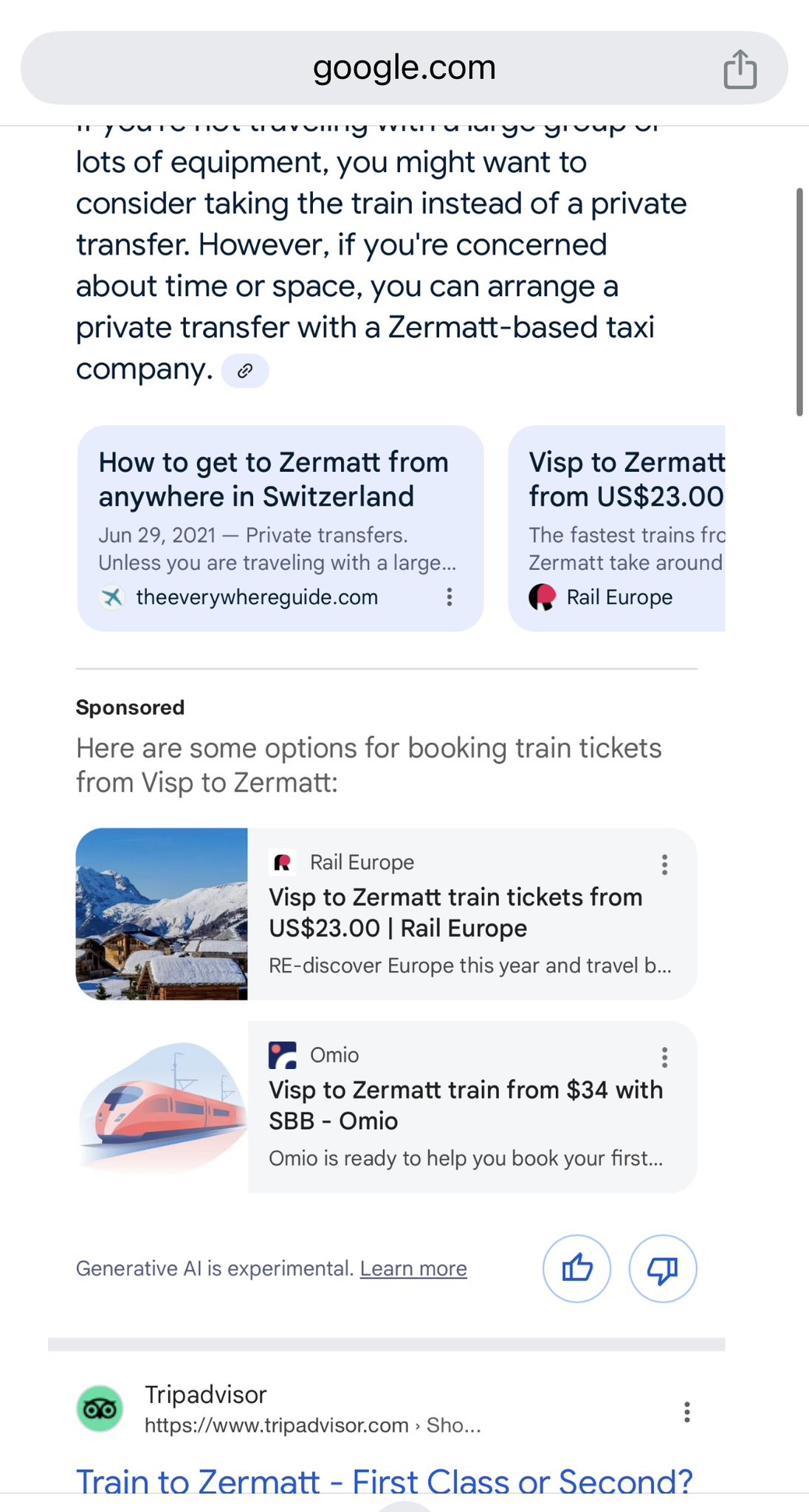
Task: Click the thumbs up feedback button
Action: click(x=576, y=1268)
